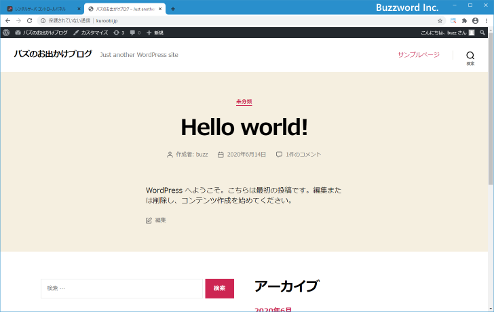Image resolution: width=494 pixels, height=312 pixels.
Task: Open the サンプルページ navigation link
Action: pyautogui.click(x=419, y=55)
